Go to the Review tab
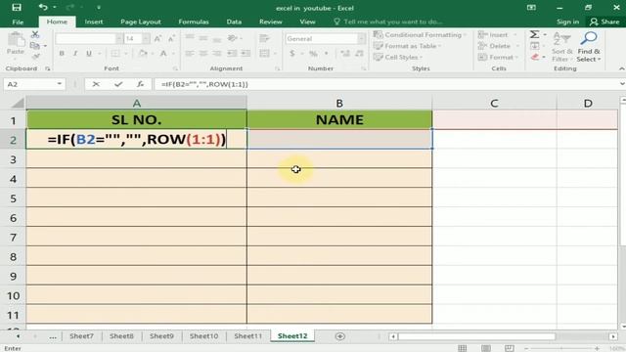Viewport: 626px width, 352px height. tap(270, 22)
